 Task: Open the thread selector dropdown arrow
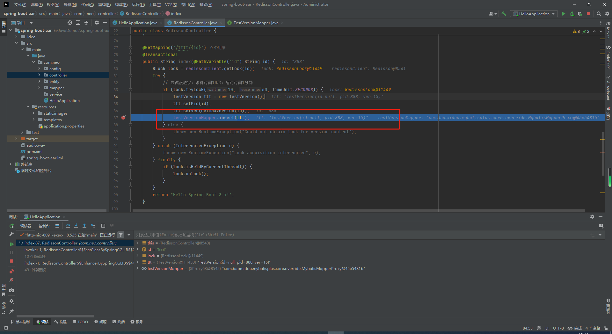coord(129,235)
